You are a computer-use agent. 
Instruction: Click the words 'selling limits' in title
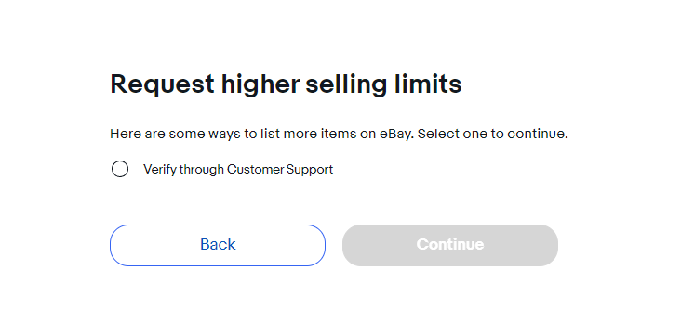tap(383, 84)
